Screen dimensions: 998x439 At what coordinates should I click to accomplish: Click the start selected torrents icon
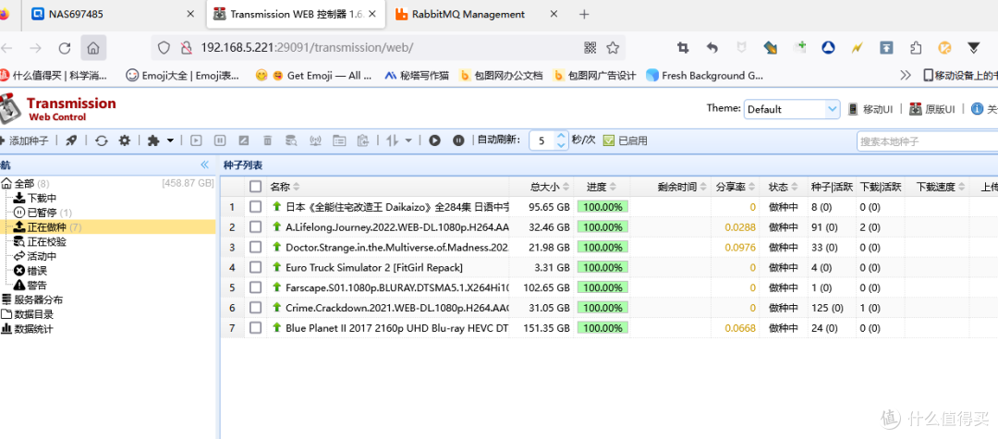click(x=196, y=140)
